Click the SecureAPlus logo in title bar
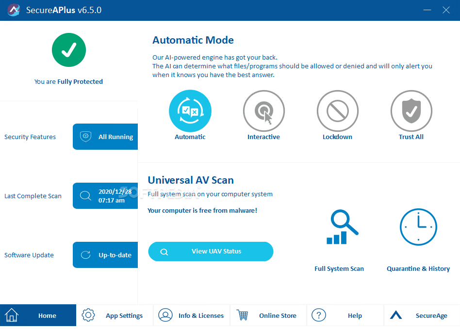Image resolution: width=460 pixels, height=329 pixels. 14,10
